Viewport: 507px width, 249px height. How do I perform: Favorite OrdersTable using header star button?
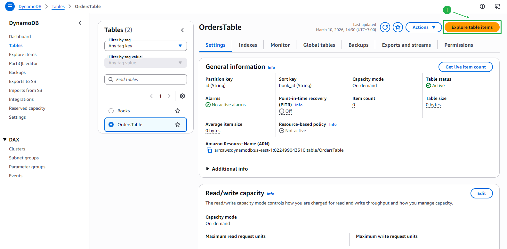[x=398, y=27]
